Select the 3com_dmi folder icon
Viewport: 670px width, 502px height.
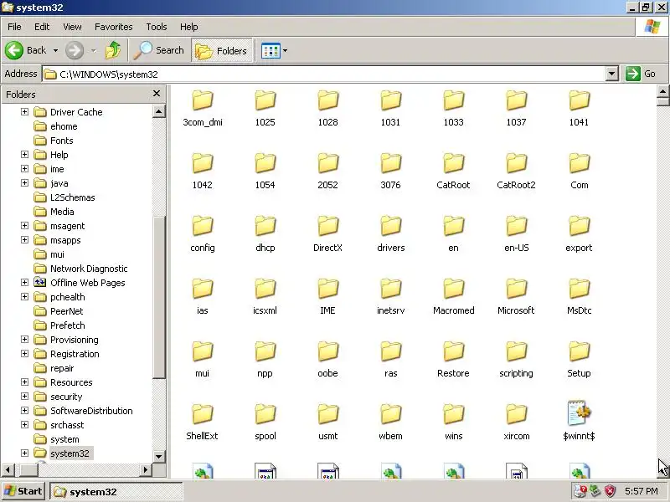tap(203, 100)
